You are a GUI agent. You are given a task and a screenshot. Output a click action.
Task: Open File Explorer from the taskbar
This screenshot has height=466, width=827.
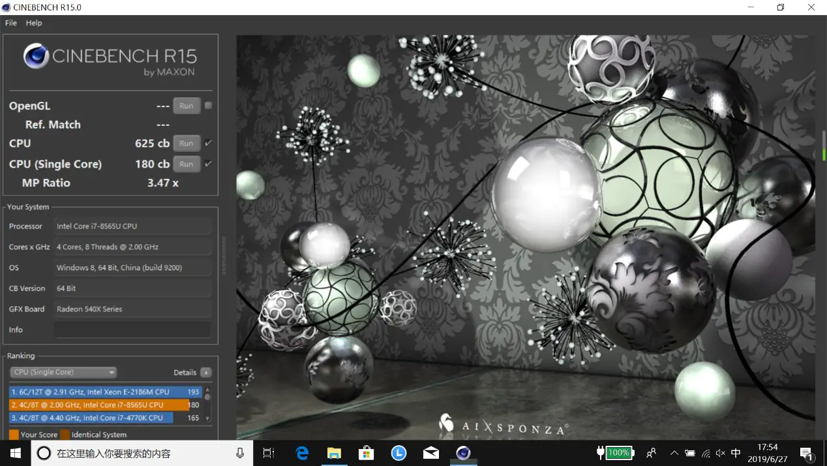(x=334, y=453)
